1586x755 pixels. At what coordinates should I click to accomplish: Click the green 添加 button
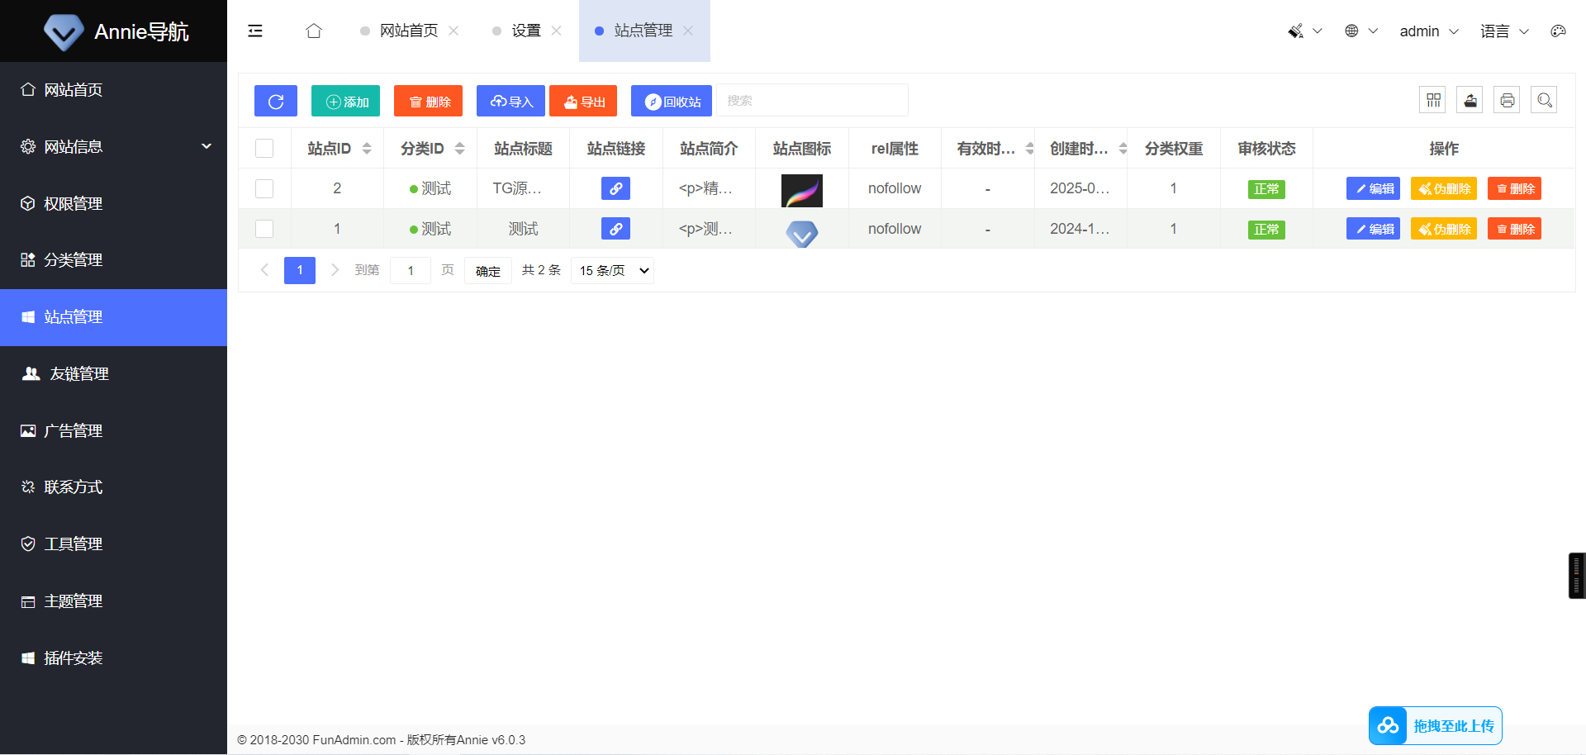point(345,101)
